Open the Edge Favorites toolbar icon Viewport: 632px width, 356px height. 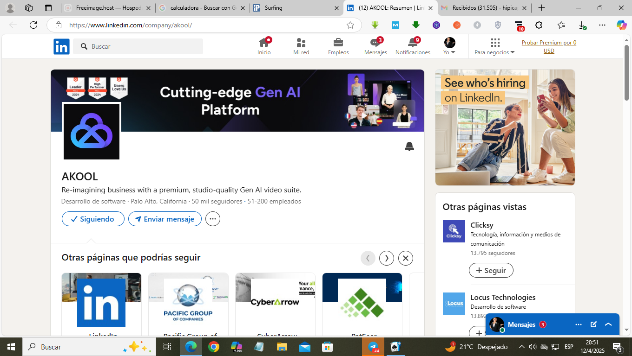click(x=561, y=25)
